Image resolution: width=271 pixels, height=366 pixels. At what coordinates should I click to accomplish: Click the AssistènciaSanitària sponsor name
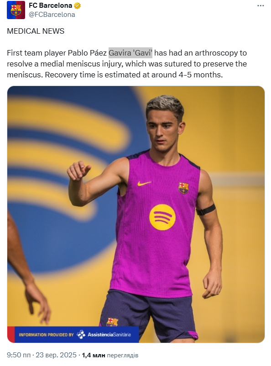[109, 335]
